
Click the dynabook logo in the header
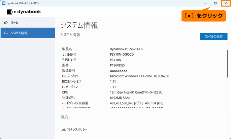(x=24, y=12)
